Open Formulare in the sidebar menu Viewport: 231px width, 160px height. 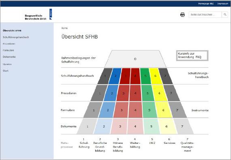pyautogui.click(x=9, y=50)
